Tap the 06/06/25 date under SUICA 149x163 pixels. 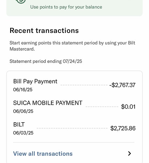coord(23,111)
